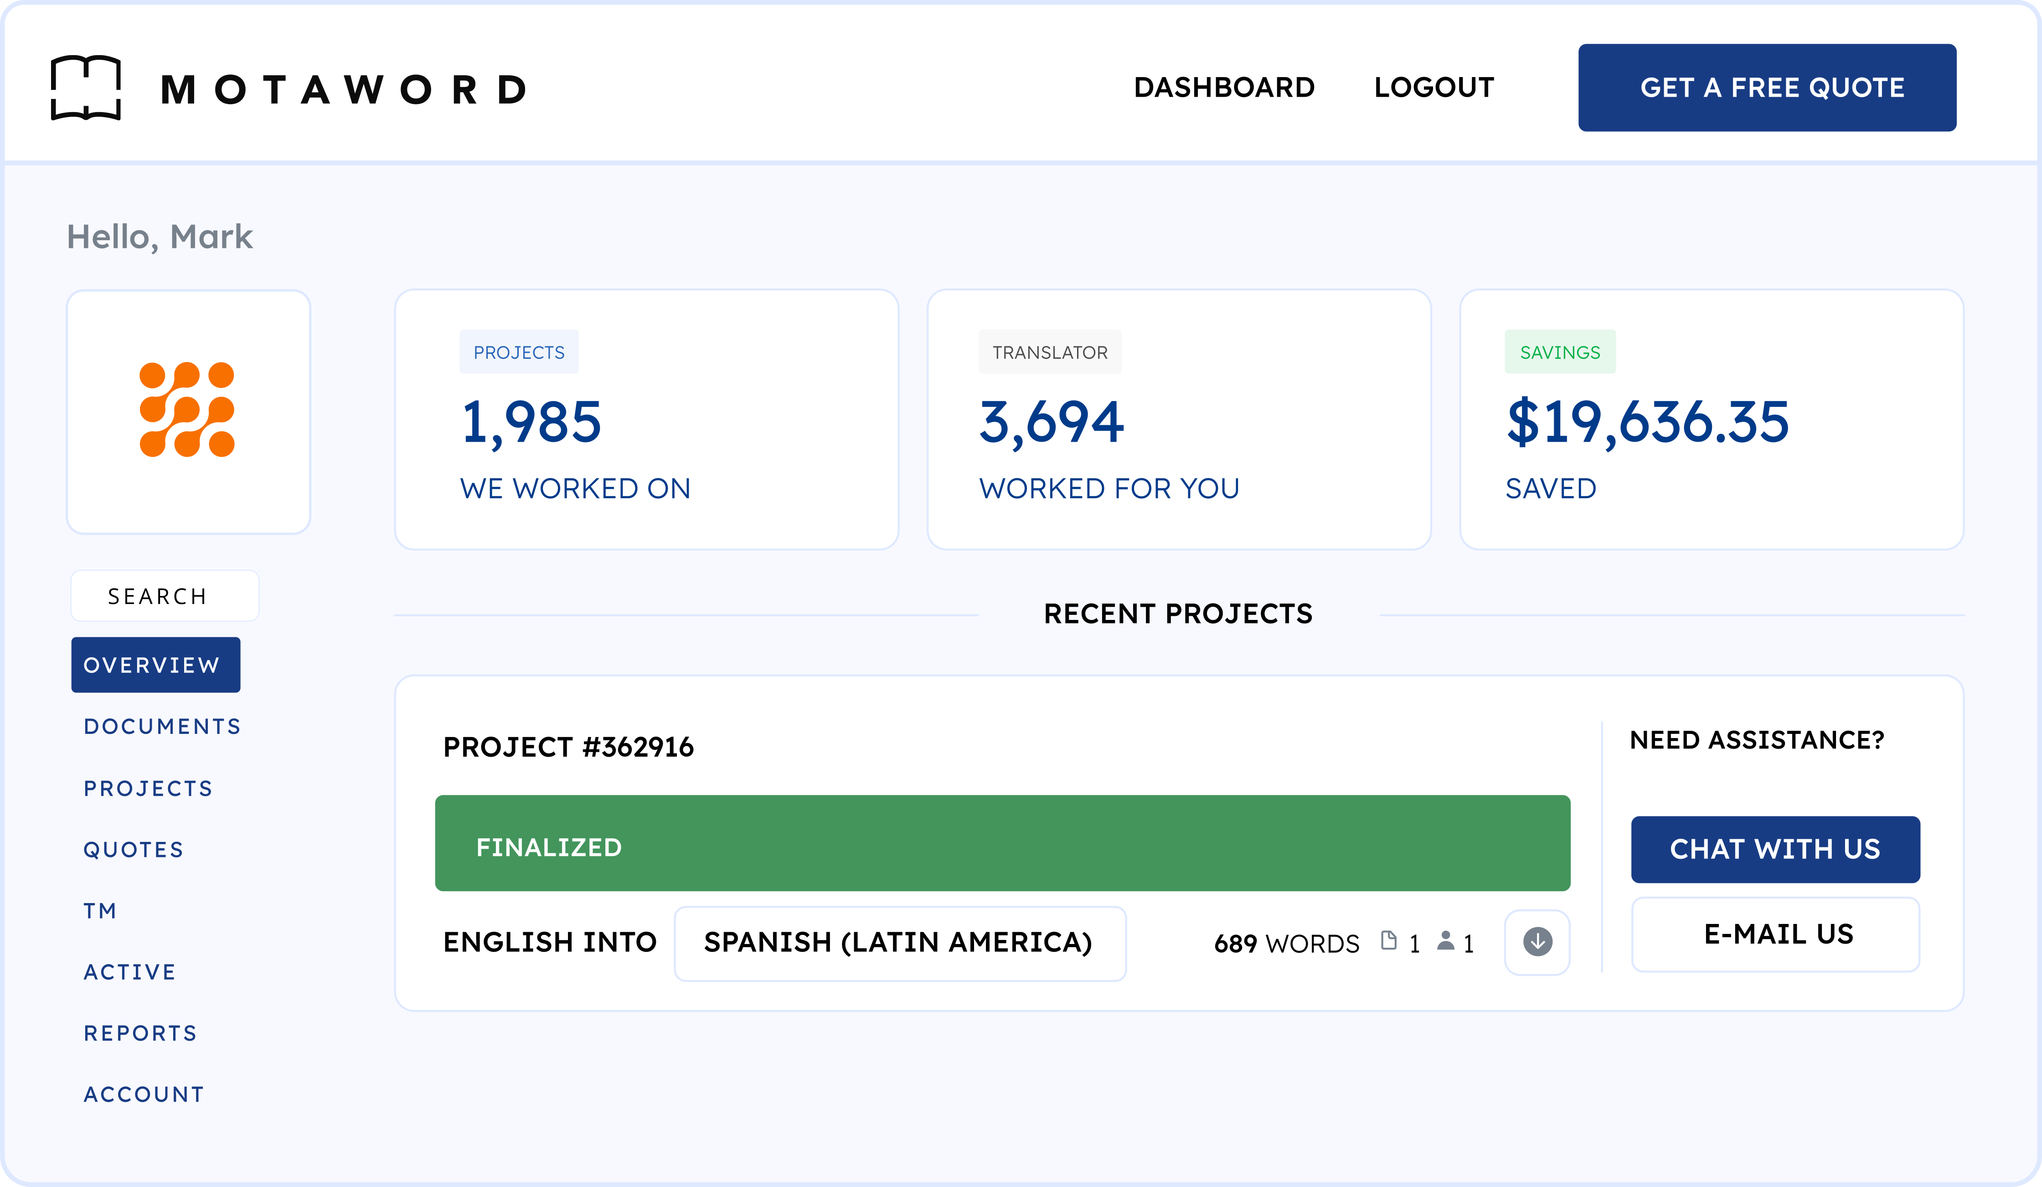Click the MotaWord book logo icon
Viewport: 2042px width, 1187px height.
(x=86, y=88)
